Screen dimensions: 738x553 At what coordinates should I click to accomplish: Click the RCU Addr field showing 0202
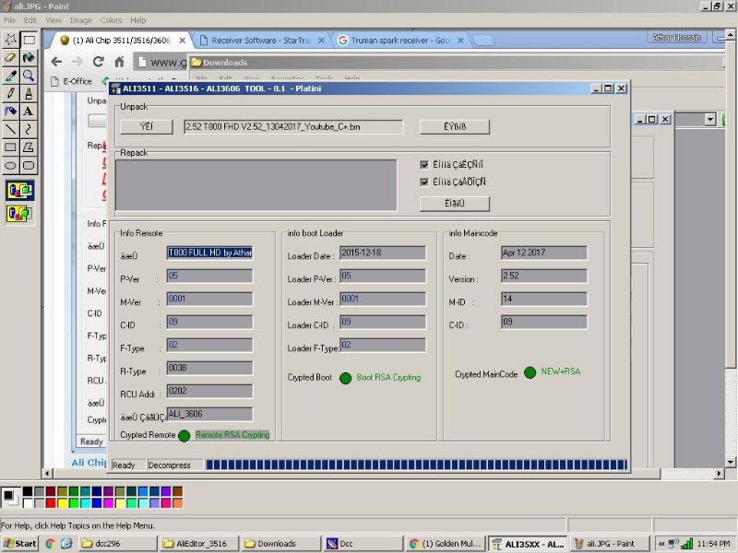(210, 391)
